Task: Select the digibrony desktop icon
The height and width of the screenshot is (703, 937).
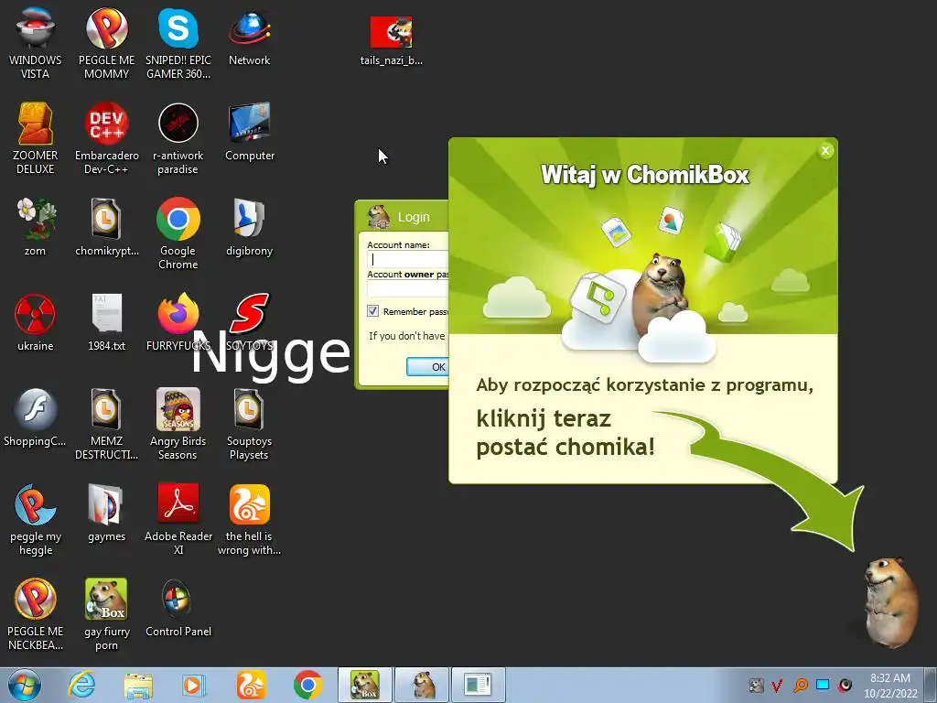Action: [249, 227]
